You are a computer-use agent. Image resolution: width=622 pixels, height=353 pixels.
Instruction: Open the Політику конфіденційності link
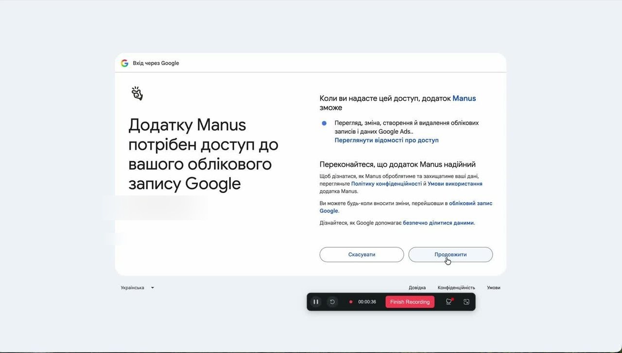[x=386, y=184]
